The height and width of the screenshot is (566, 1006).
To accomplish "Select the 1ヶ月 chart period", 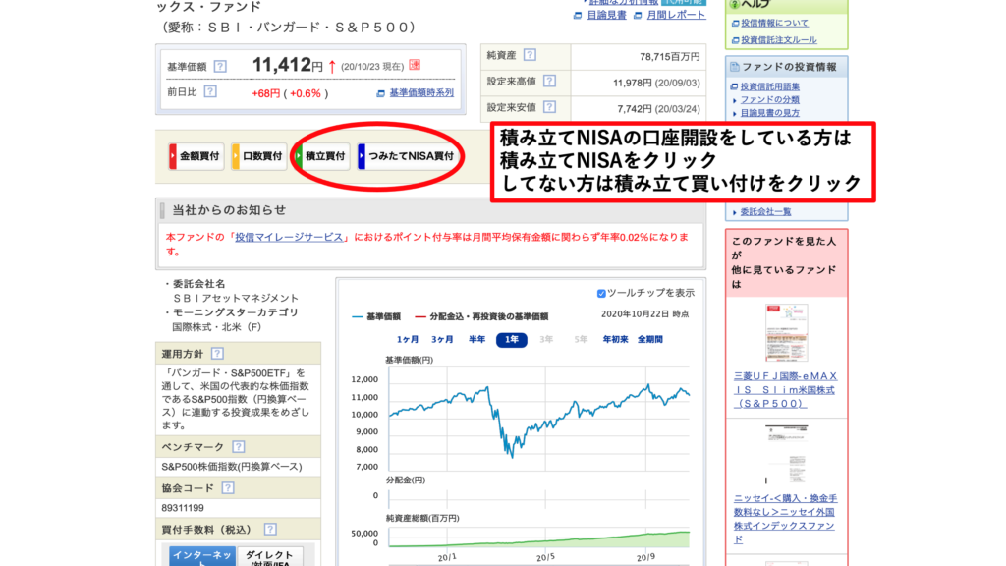I will pyautogui.click(x=408, y=339).
